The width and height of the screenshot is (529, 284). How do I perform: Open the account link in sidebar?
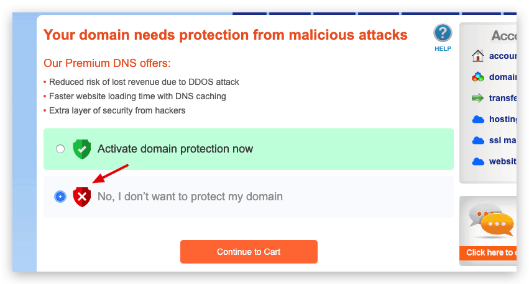[503, 56]
